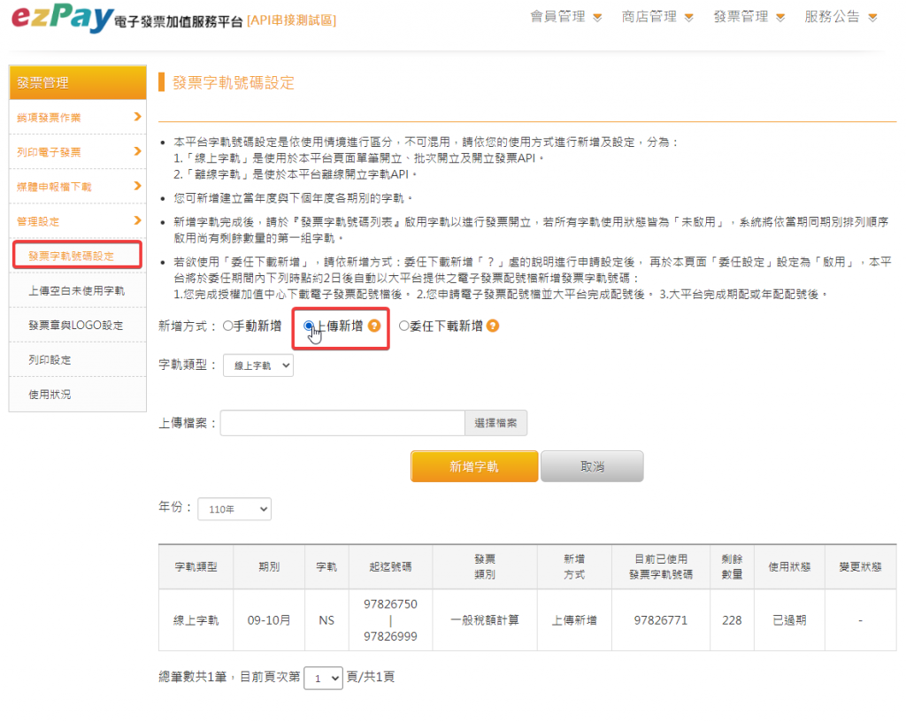Open the 年份 110年 dropdown
Image resolution: width=906 pixels, height=722 pixels.
(234, 509)
